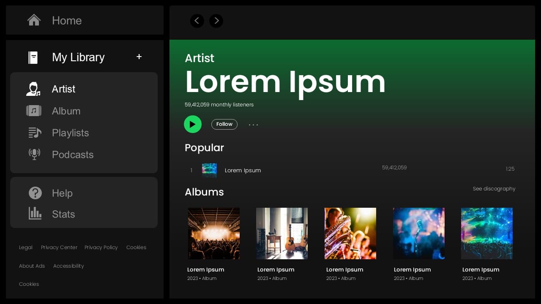Follow the artist Lorem Ipsum
541x304 pixels.
coord(224,124)
